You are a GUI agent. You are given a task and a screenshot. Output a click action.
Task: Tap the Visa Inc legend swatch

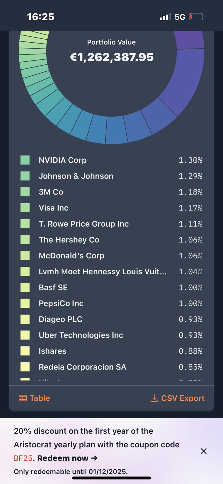(x=25, y=208)
